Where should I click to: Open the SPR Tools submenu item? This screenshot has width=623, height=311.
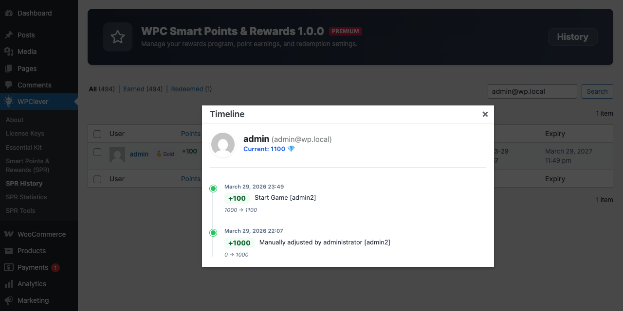tap(20, 210)
